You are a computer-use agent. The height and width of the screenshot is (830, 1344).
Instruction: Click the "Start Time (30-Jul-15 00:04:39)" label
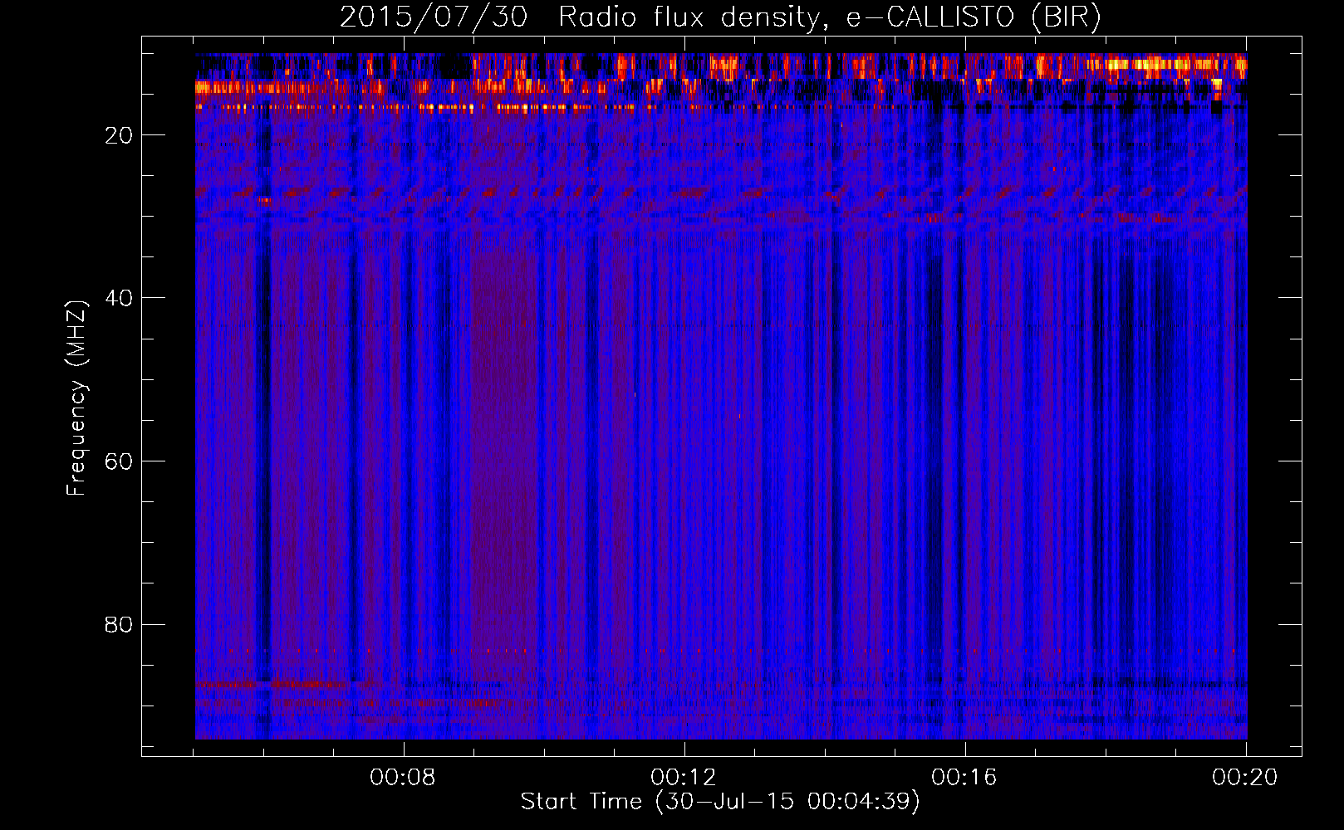click(x=720, y=802)
